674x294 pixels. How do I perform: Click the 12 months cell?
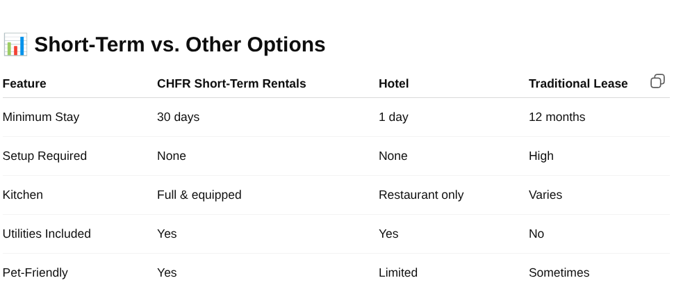557,117
